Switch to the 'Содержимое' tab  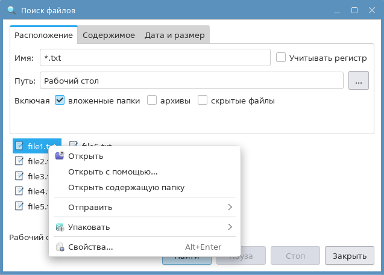point(109,36)
